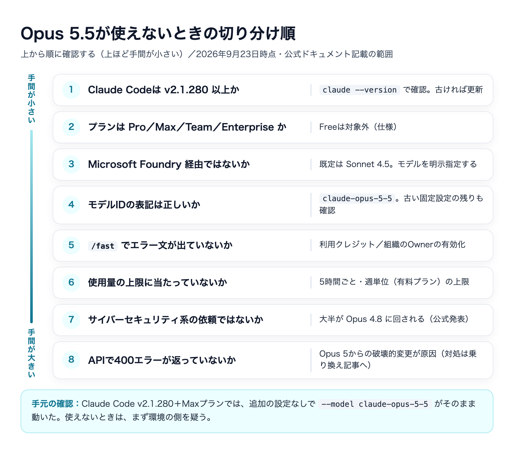The height and width of the screenshot is (455, 514).
Task: Click "Microsoft Foundry 経由ではないか" heading
Action: (169, 165)
